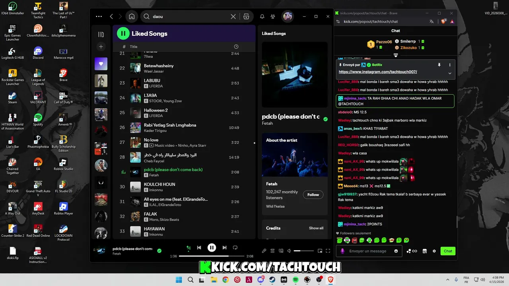Open the Kick gift shop icon
The height and width of the screenshot is (286, 509).
coord(424,251)
